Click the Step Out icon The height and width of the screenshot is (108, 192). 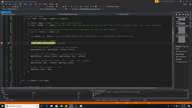click(78, 7)
